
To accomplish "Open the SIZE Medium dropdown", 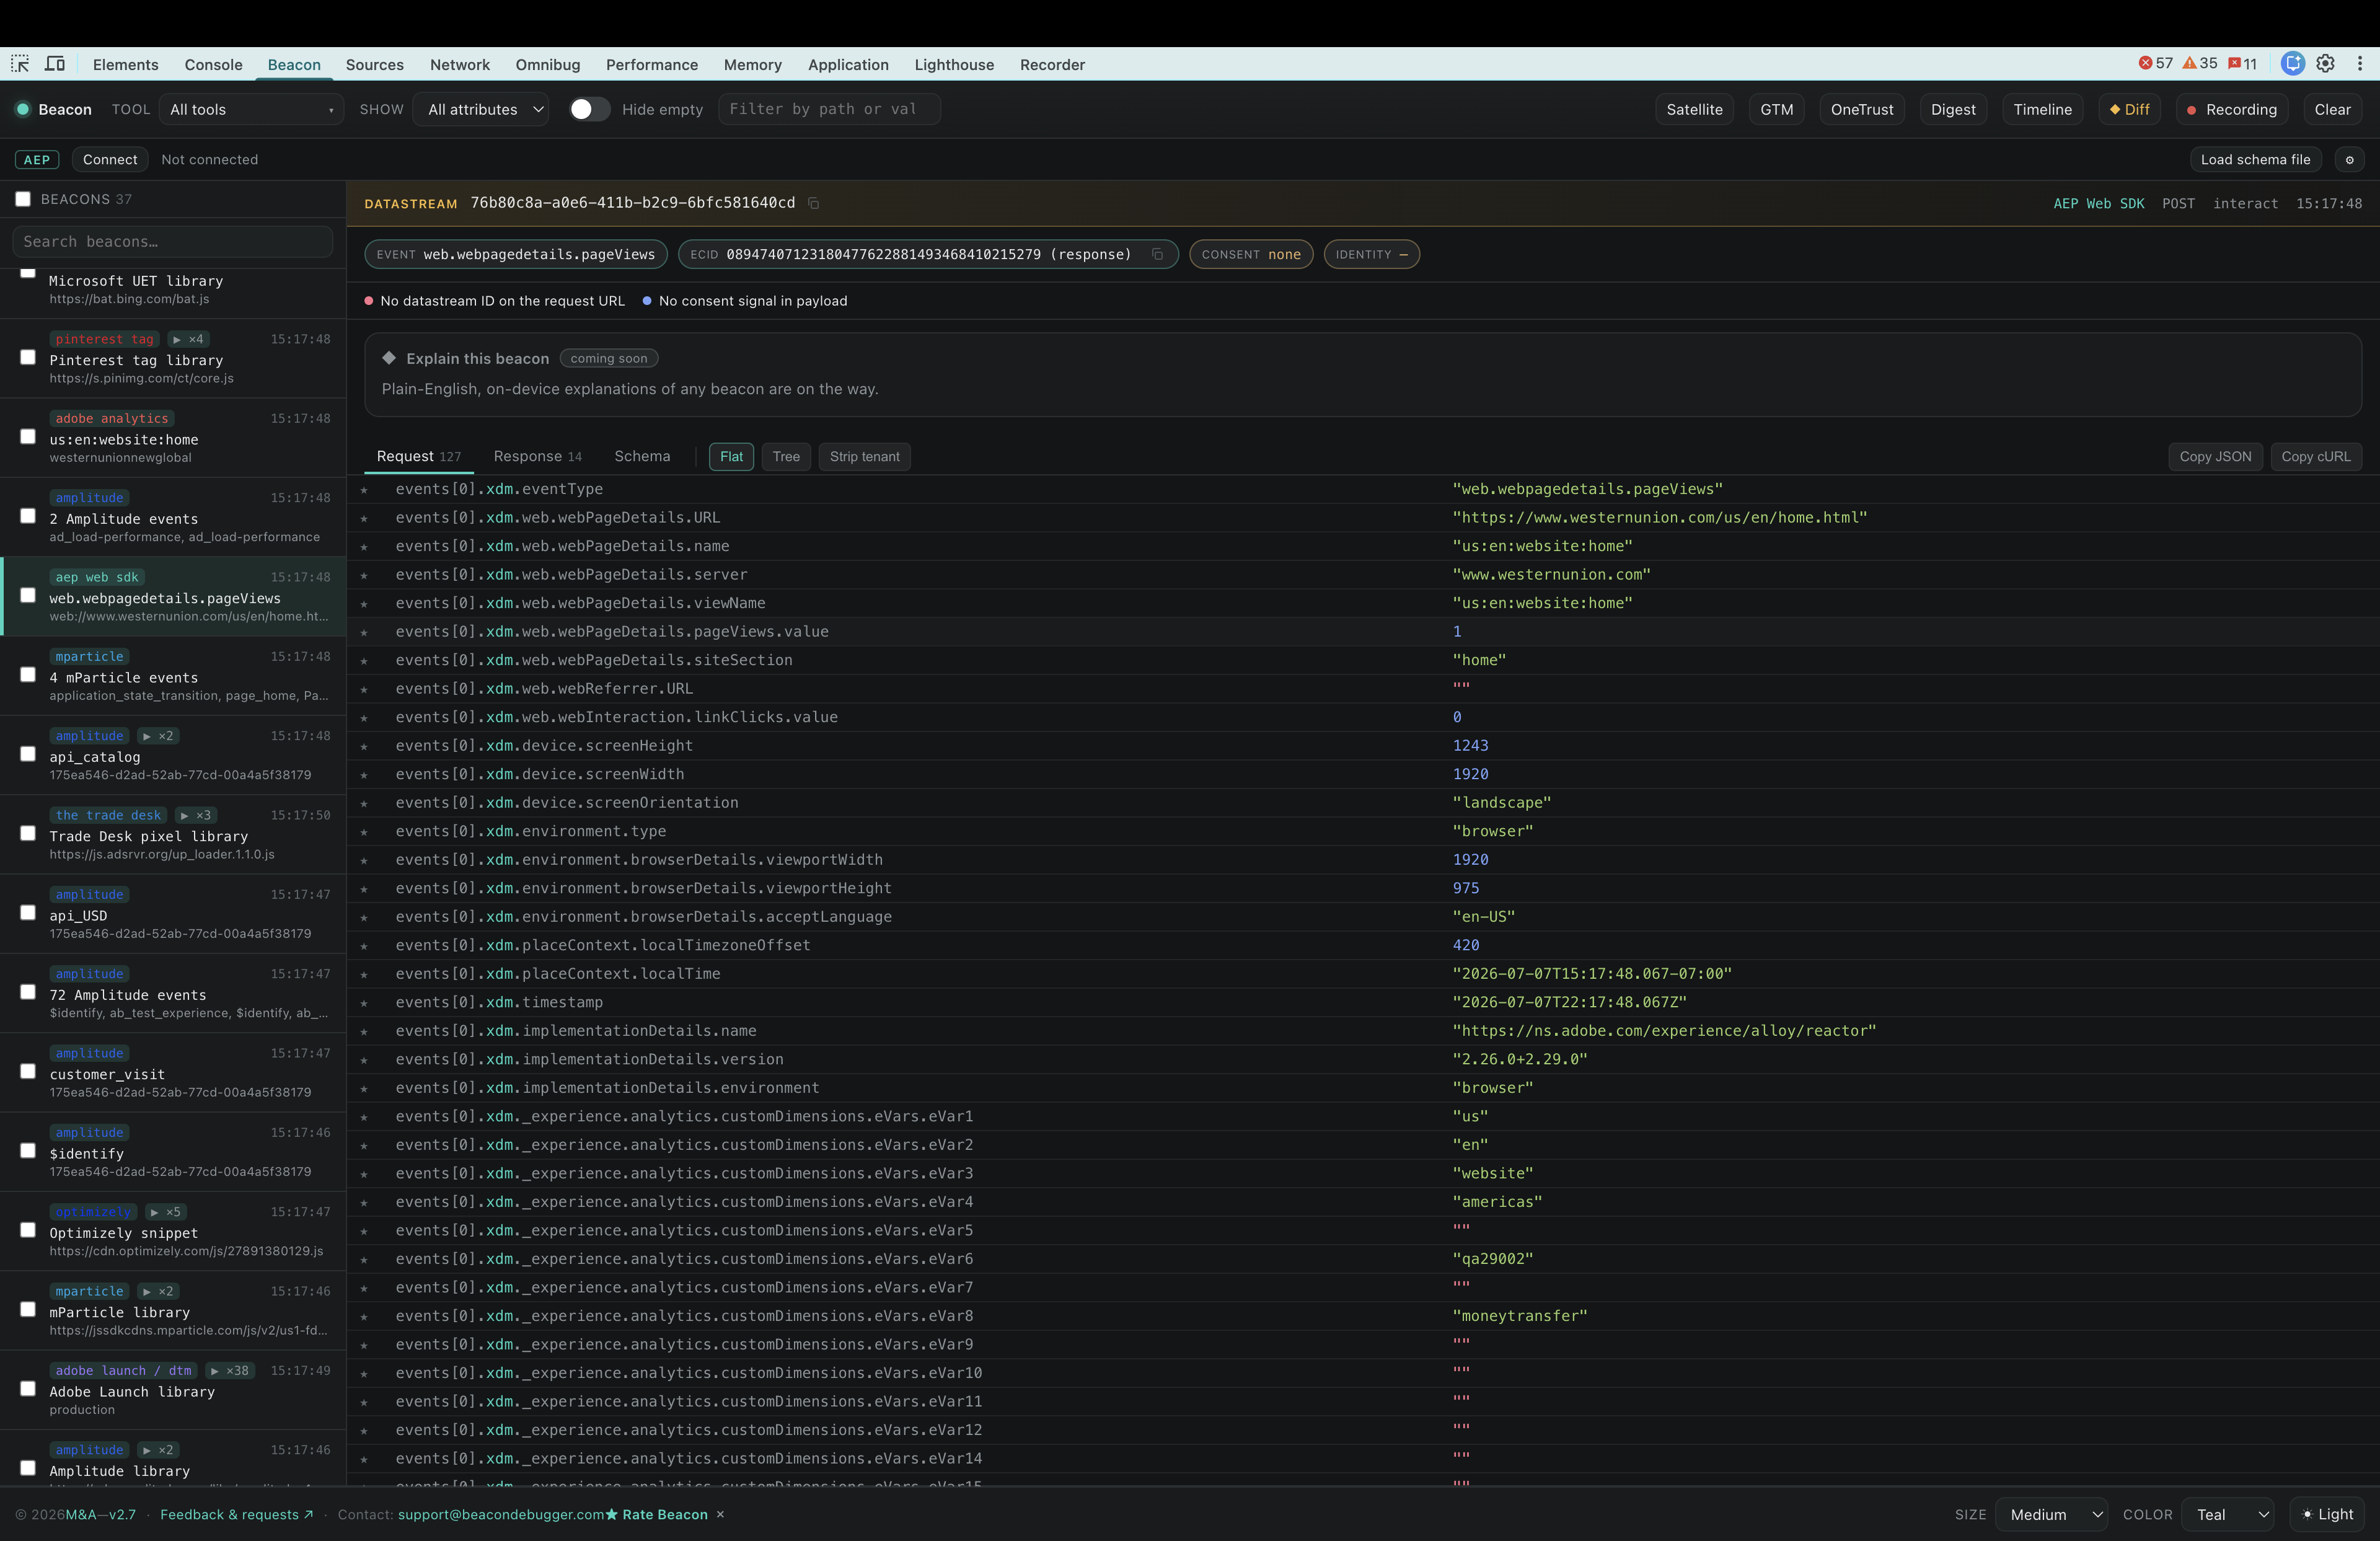I will (2051, 1514).
